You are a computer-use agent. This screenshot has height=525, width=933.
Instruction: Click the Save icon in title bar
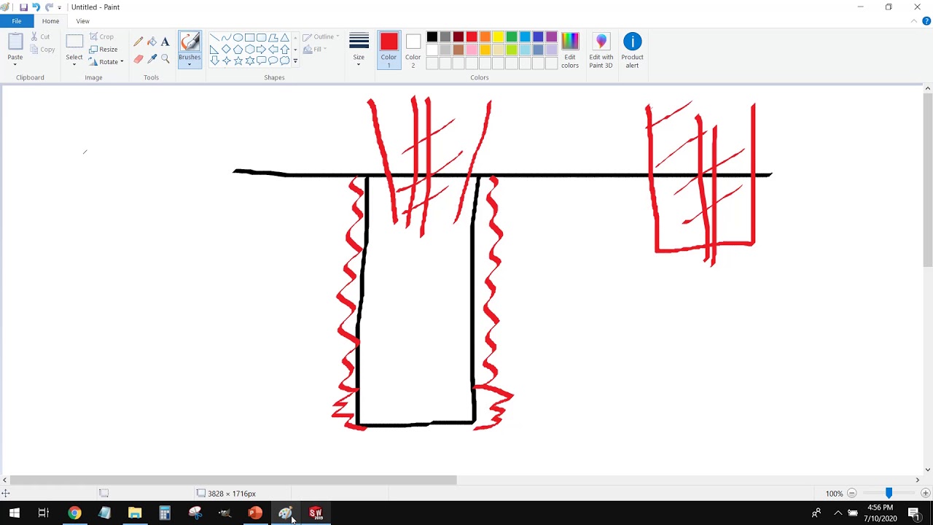(x=23, y=7)
